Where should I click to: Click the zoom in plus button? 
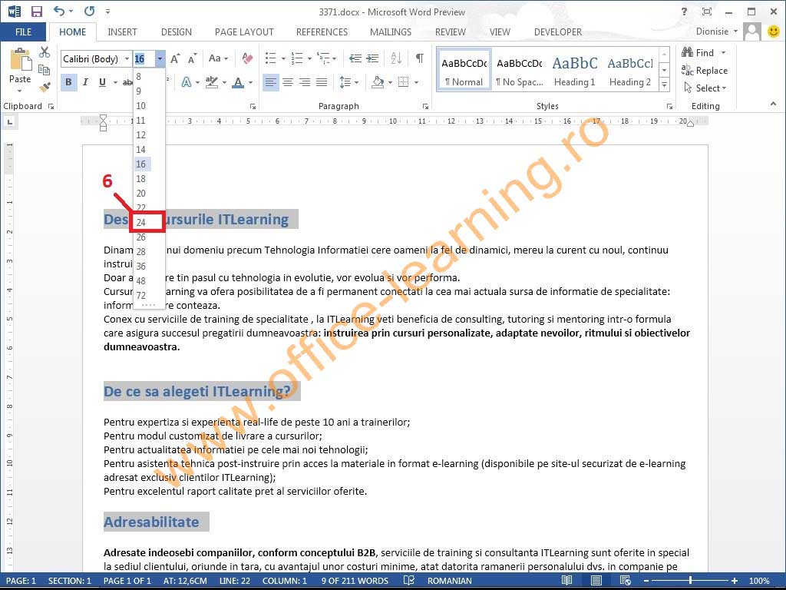(x=735, y=581)
